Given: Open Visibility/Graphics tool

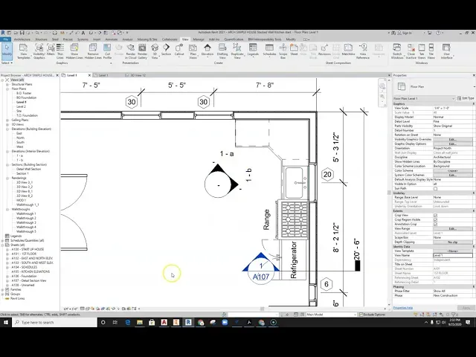Looking at the screenshot, I should [x=39, y=51].
